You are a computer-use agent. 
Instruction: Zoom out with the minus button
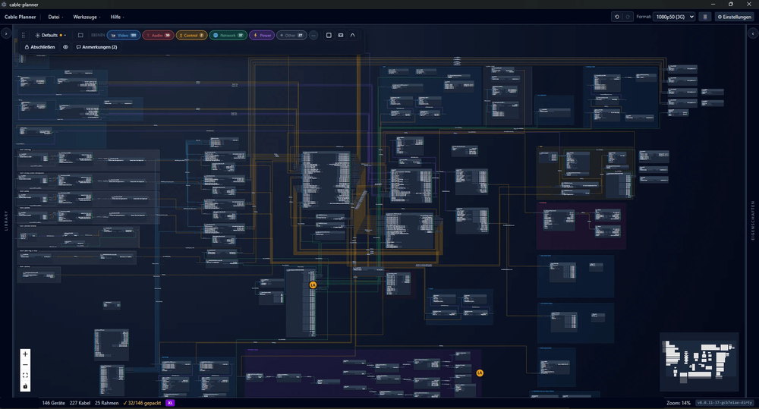pos(25,365)
